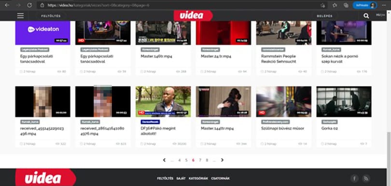Click the InPrivate profile badge
This screenshot has width=391, height=186.
click(364, 5)
